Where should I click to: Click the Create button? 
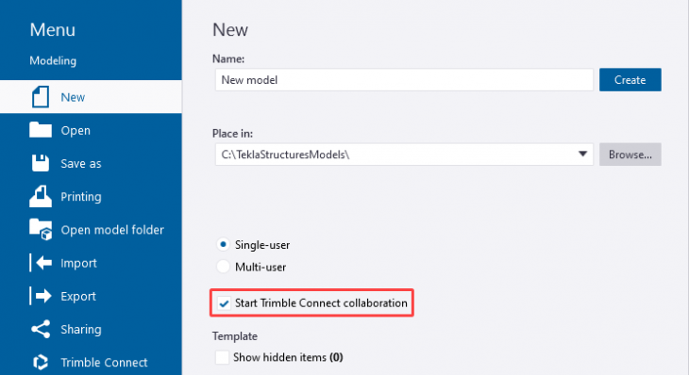click(630, 80)
